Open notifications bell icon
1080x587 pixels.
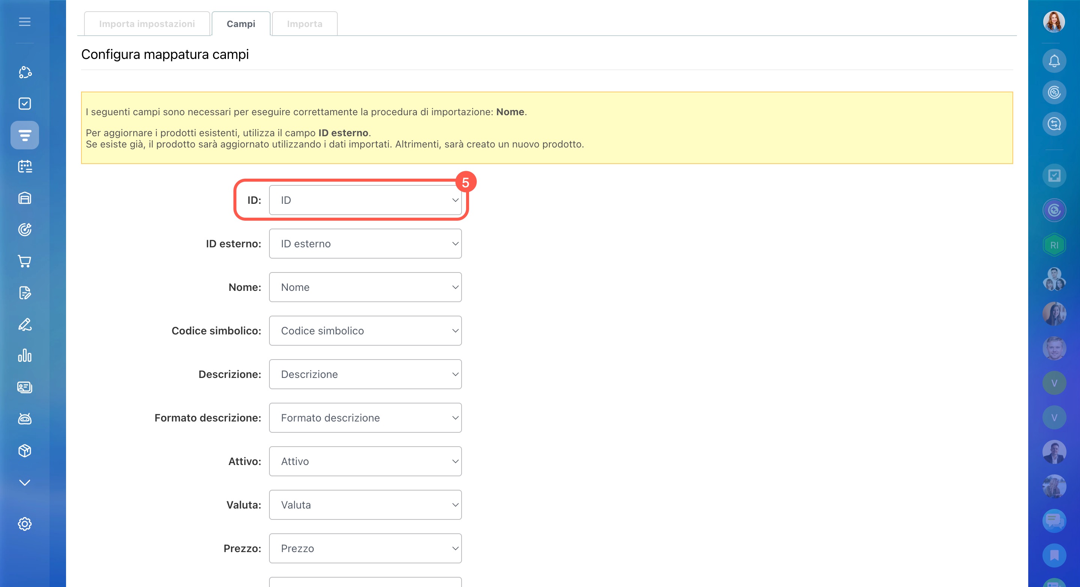pos(1054,61)
